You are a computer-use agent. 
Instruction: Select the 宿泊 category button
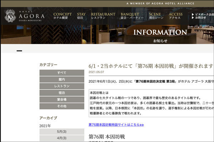[62, 93]
